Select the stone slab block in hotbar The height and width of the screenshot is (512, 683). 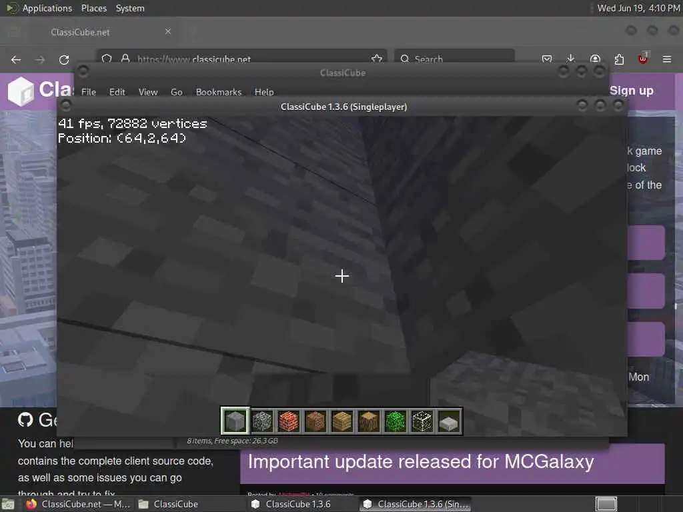point(449,421)
